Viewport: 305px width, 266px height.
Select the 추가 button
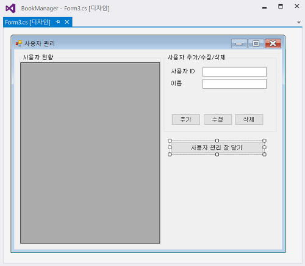[x=186, y=119]
